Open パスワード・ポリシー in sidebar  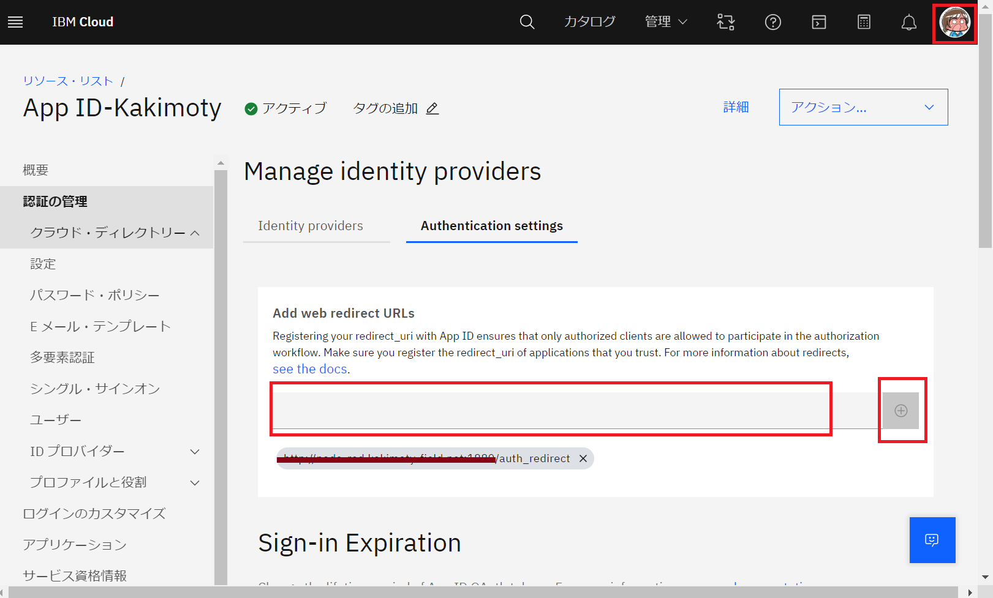95,295
